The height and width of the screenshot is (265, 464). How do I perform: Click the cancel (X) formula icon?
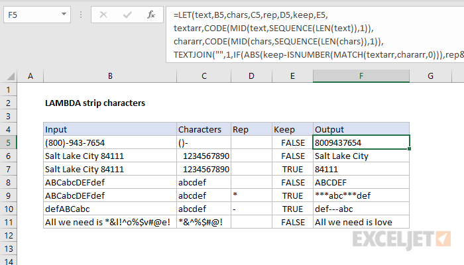[x=103, y=15]
